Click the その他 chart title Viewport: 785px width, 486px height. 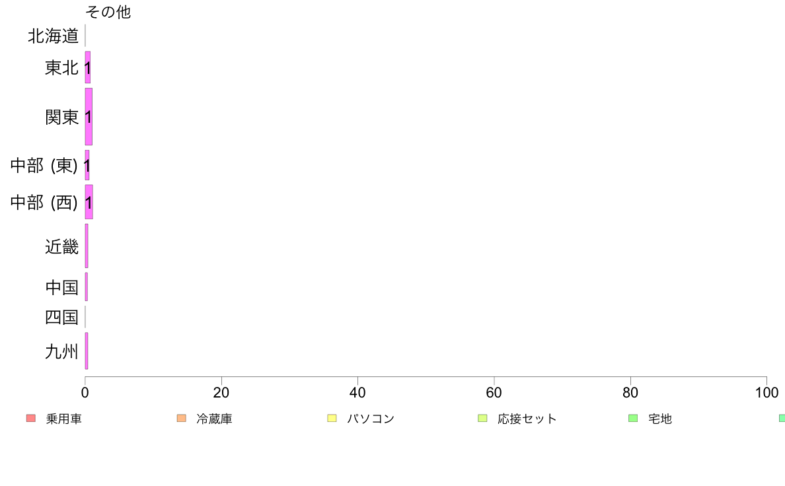(x=108, y=11)
